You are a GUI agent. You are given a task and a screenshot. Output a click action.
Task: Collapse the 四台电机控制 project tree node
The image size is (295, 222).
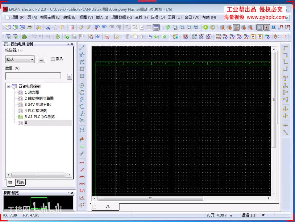tap(8, 86)
